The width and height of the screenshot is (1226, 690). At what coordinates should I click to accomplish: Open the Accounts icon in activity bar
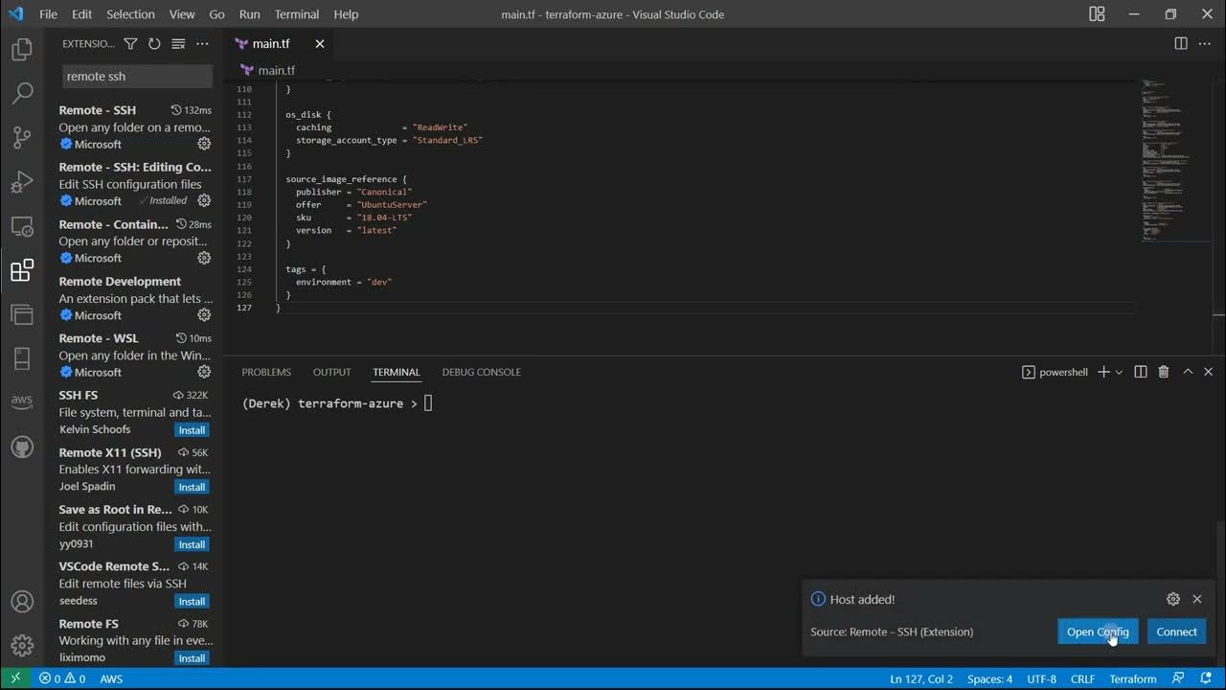point(22,602)
